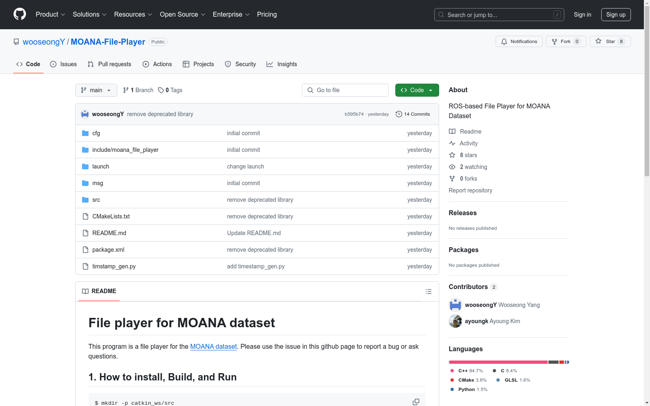Star the MOANA-File-Player repository
The width and height of the screenshot is (650, 406).
(610, 41)
